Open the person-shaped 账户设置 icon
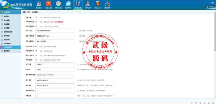 click(x=88, y=5)
